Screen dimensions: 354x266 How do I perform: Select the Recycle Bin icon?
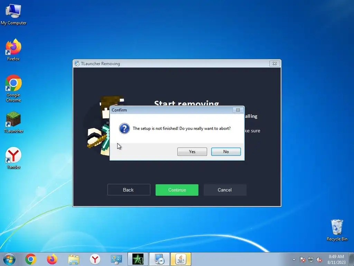coord(337,230)
